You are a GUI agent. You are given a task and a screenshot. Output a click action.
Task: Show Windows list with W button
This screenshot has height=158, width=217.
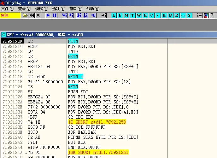click(139, 15)
